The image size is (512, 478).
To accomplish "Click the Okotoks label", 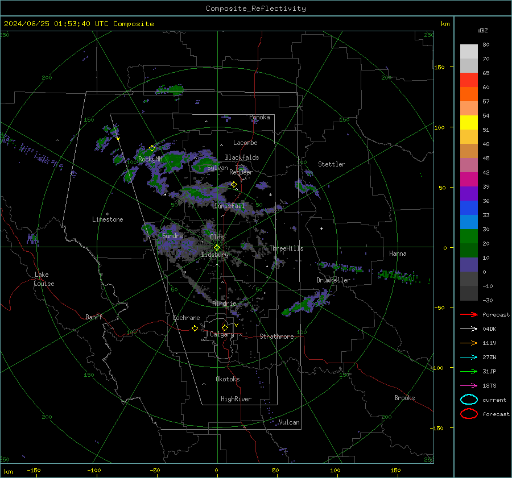I will click(x=228, y=379).
